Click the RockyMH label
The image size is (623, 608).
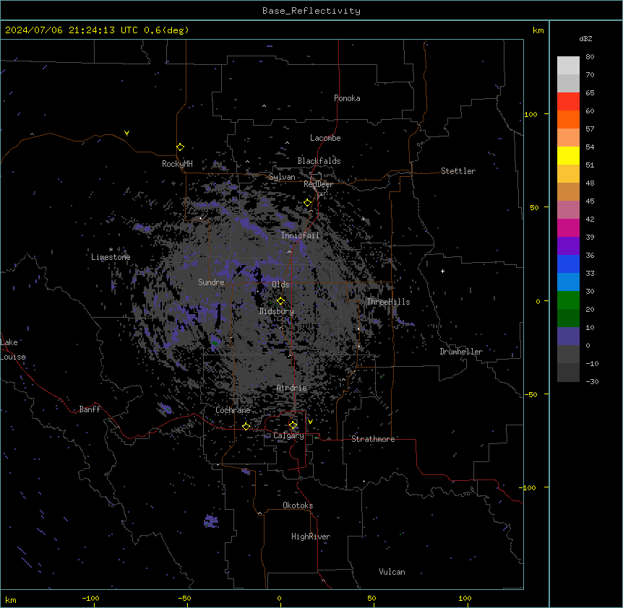tap(177, 164)
